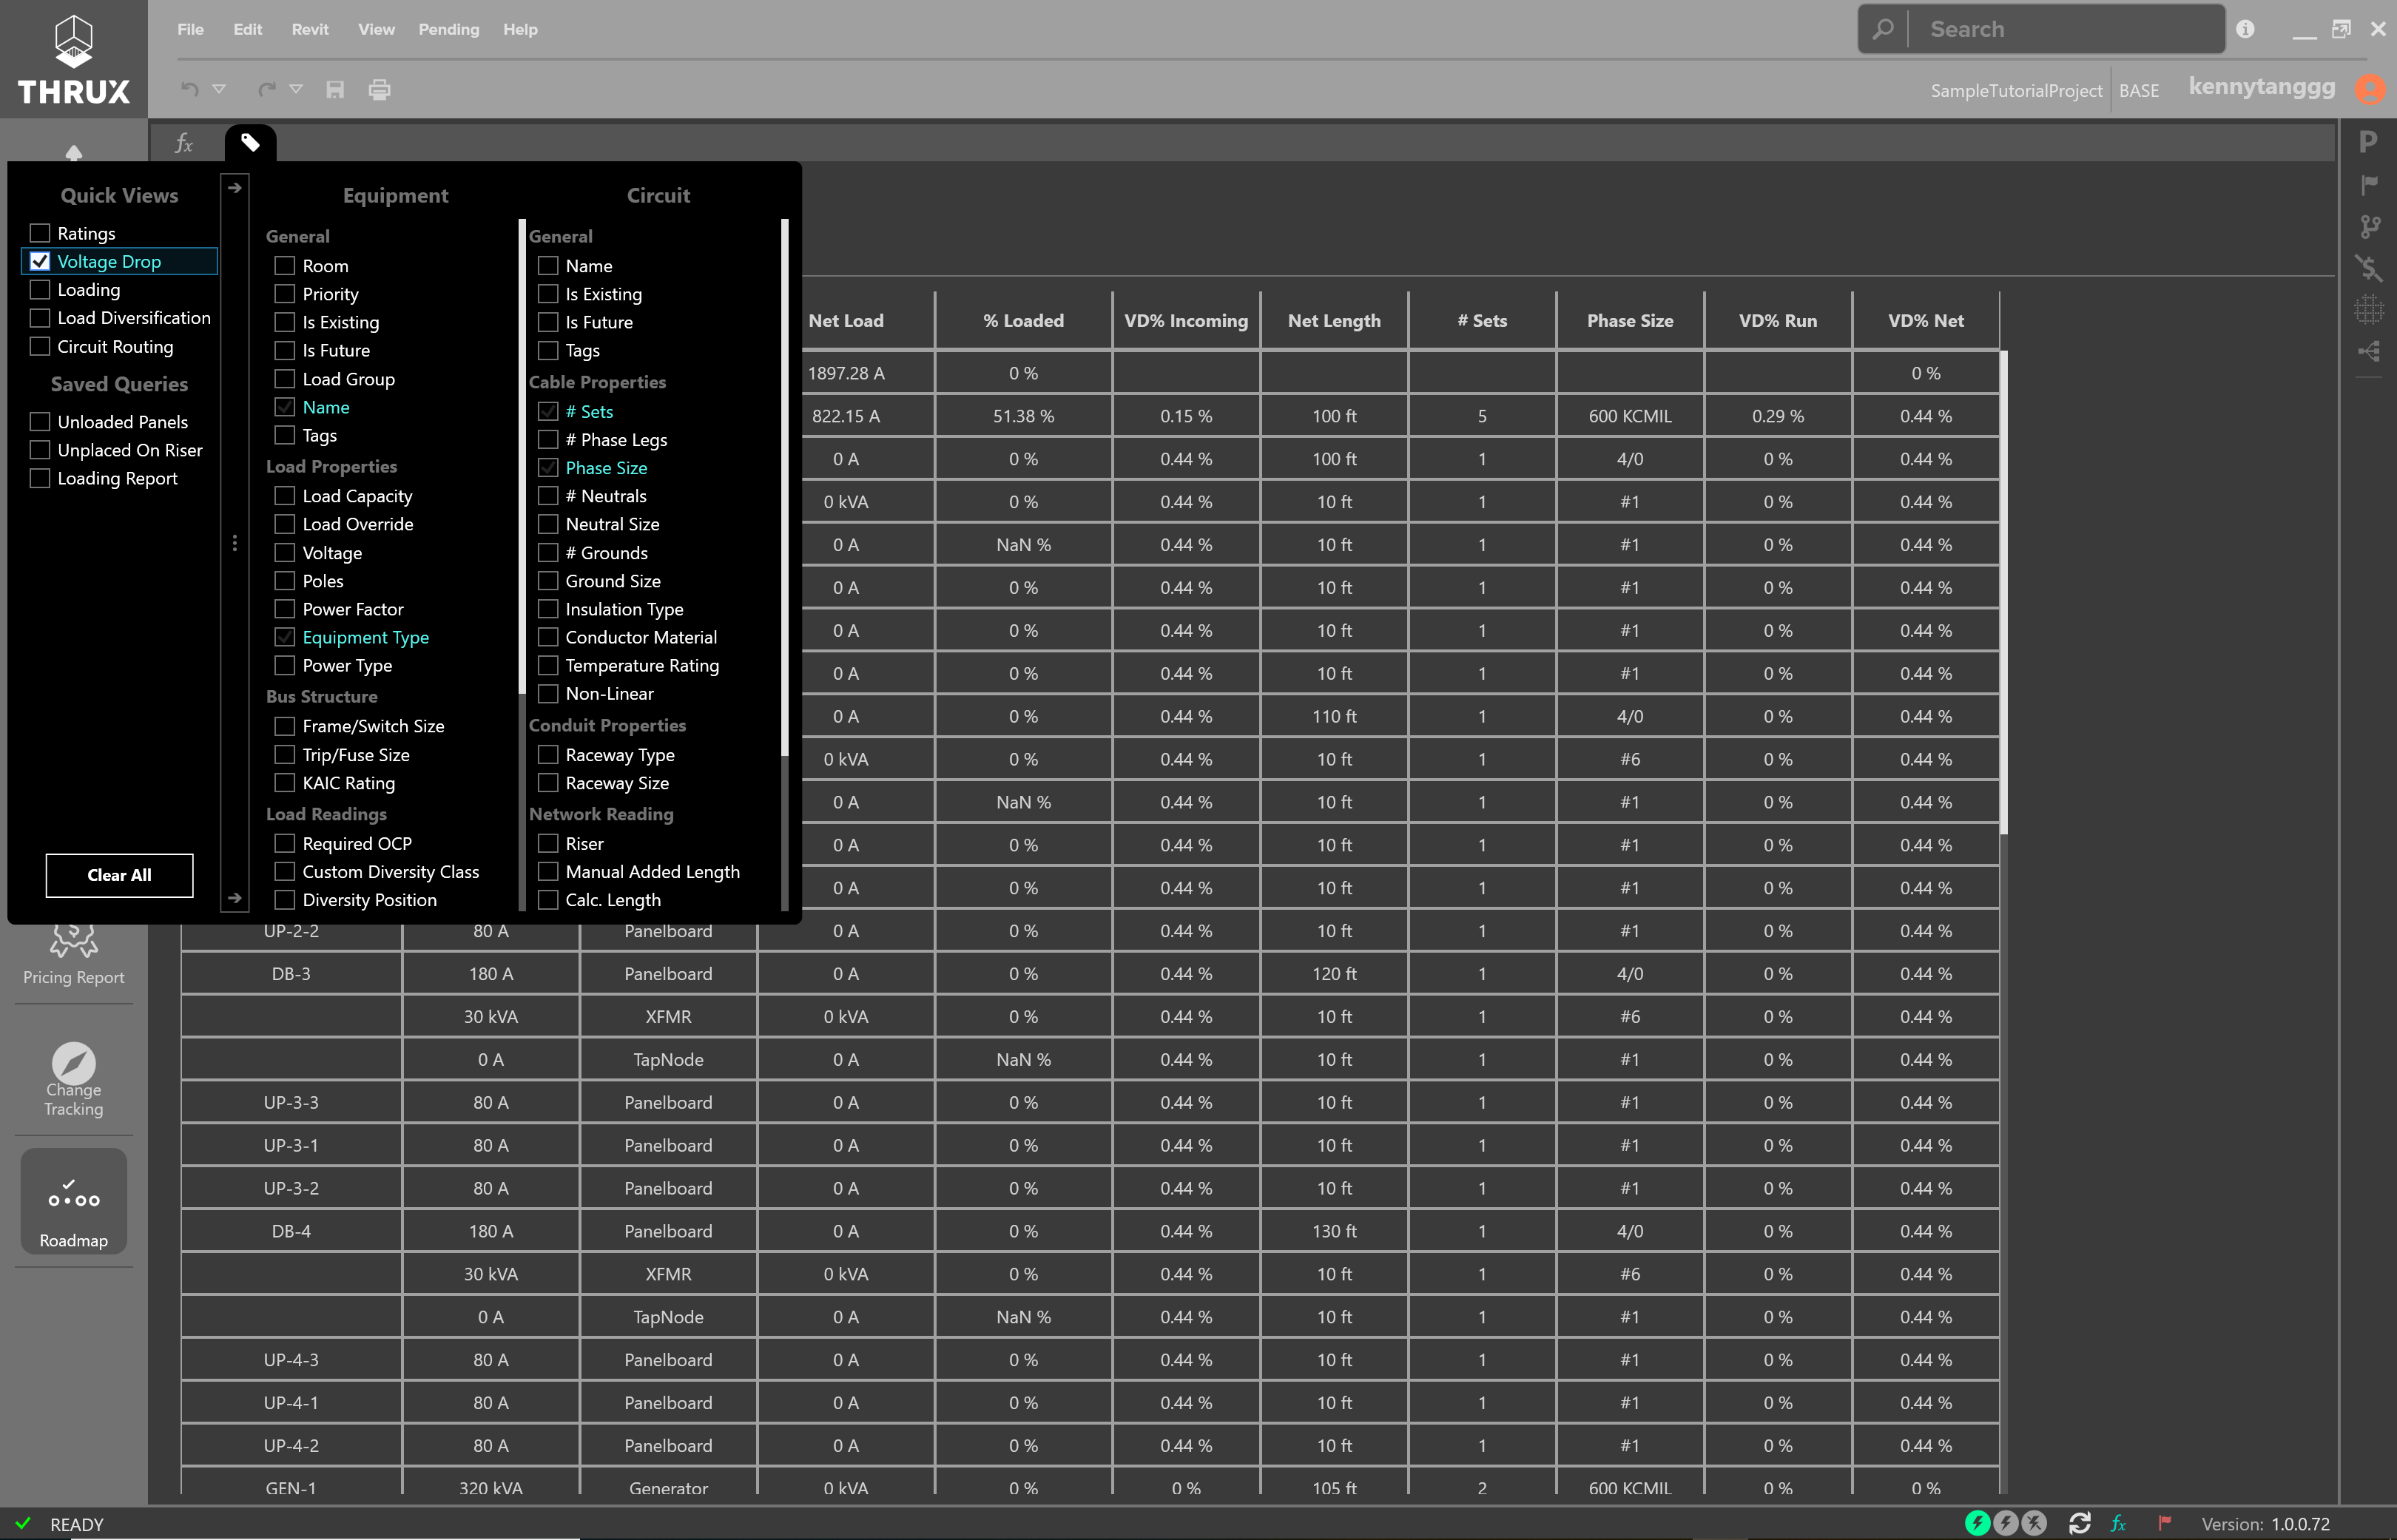Open the Help menu
Viewport: 2397px width, 1540px height.
tap(520, 29)
